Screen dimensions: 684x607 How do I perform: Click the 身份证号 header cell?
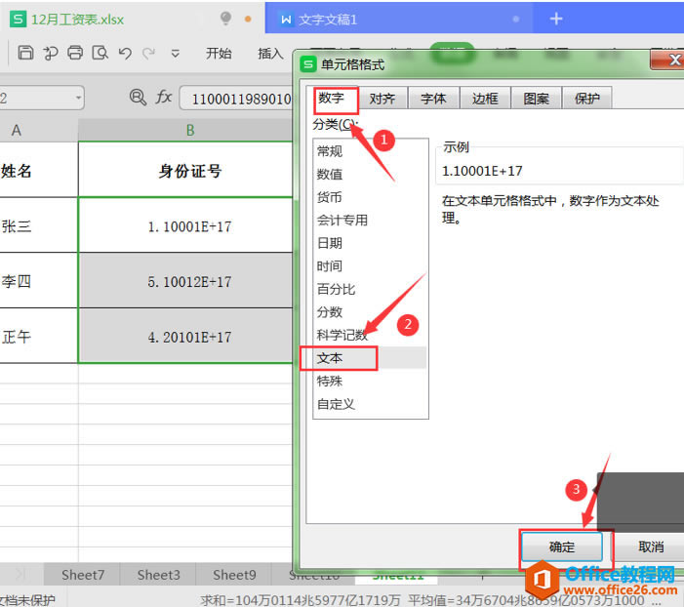tap(186, 170)
